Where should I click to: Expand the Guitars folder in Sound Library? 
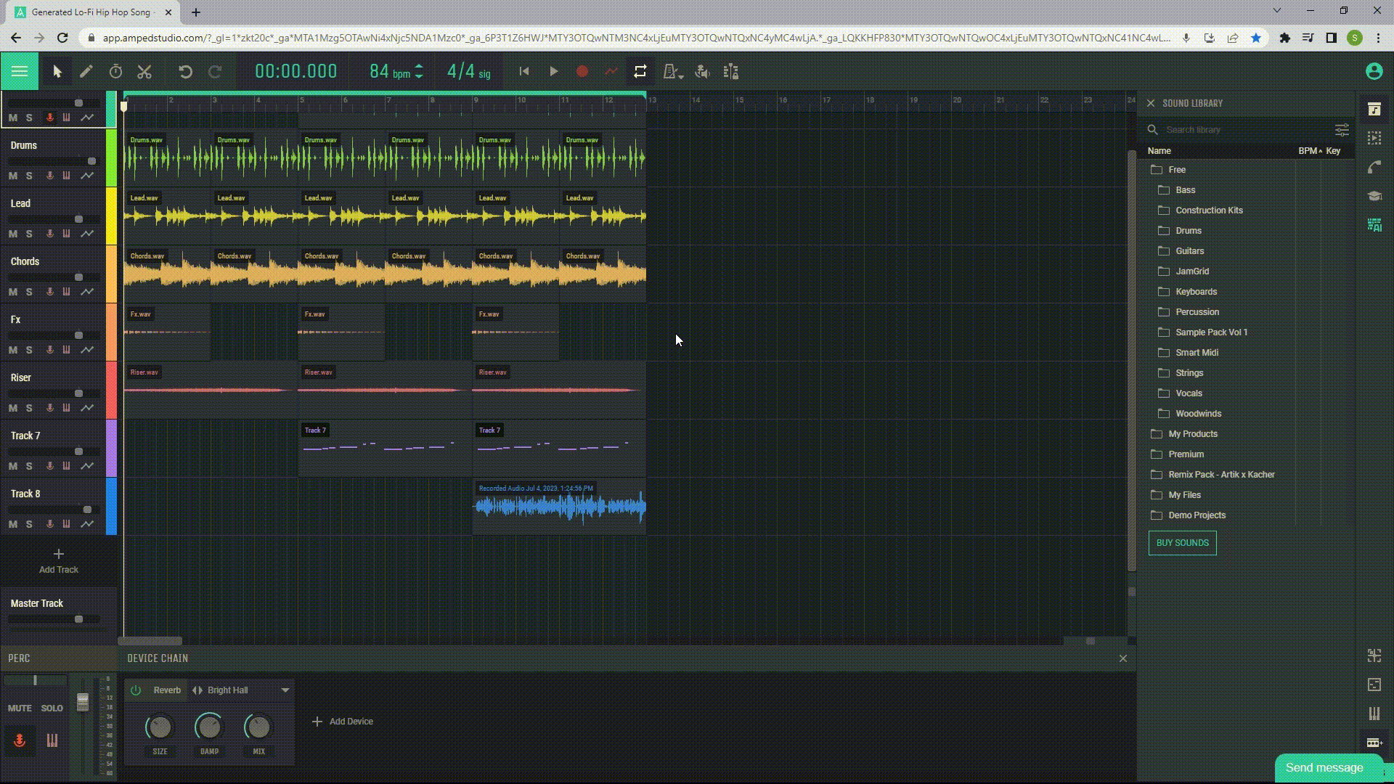point(1190,250)
